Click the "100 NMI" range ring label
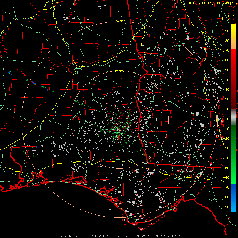Viewport: 238px width, 238px height. [120, 22]
